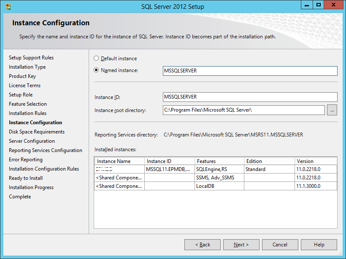This screenshot has height=259, width=346.
Task: Open the License Terms step
Action: [x=24, y=85]
